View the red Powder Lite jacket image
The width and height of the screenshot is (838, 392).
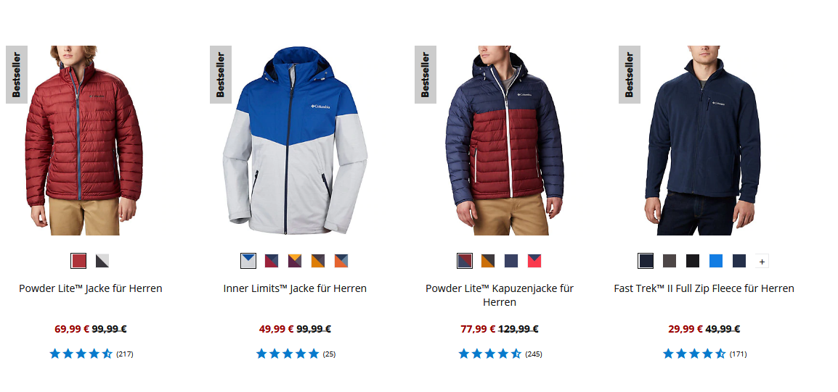pyautogui.click(x=84, y=141)
